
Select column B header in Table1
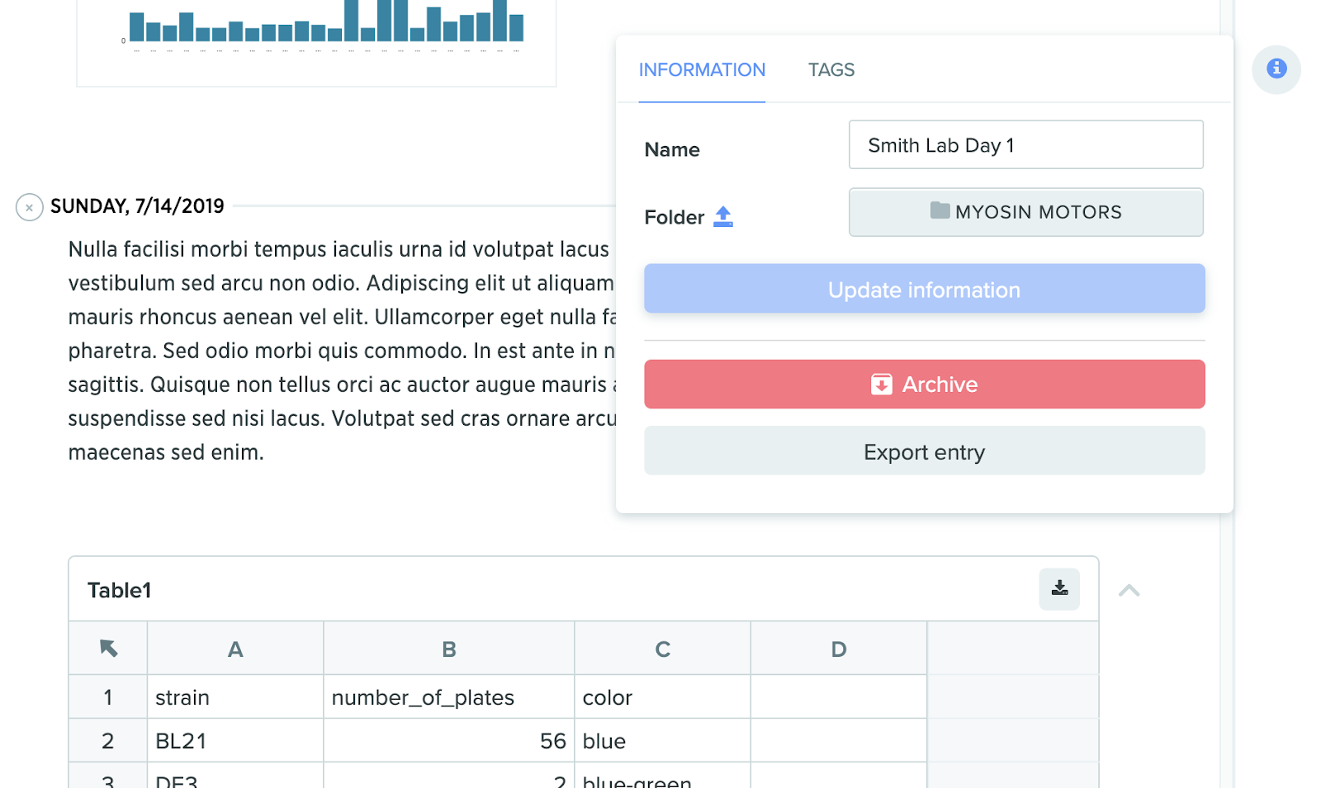(x=448, y=649)
